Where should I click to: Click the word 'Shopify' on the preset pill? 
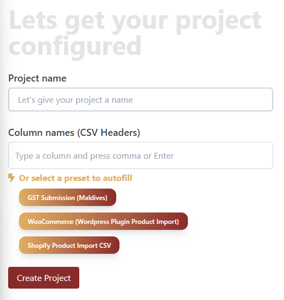click(39, 246)
